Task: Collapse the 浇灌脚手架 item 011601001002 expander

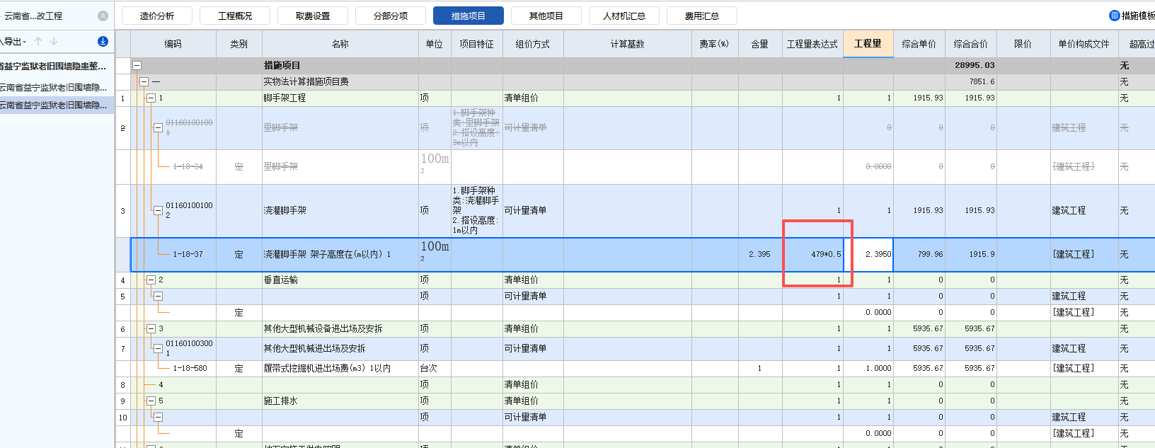Action: coord(158,210)
